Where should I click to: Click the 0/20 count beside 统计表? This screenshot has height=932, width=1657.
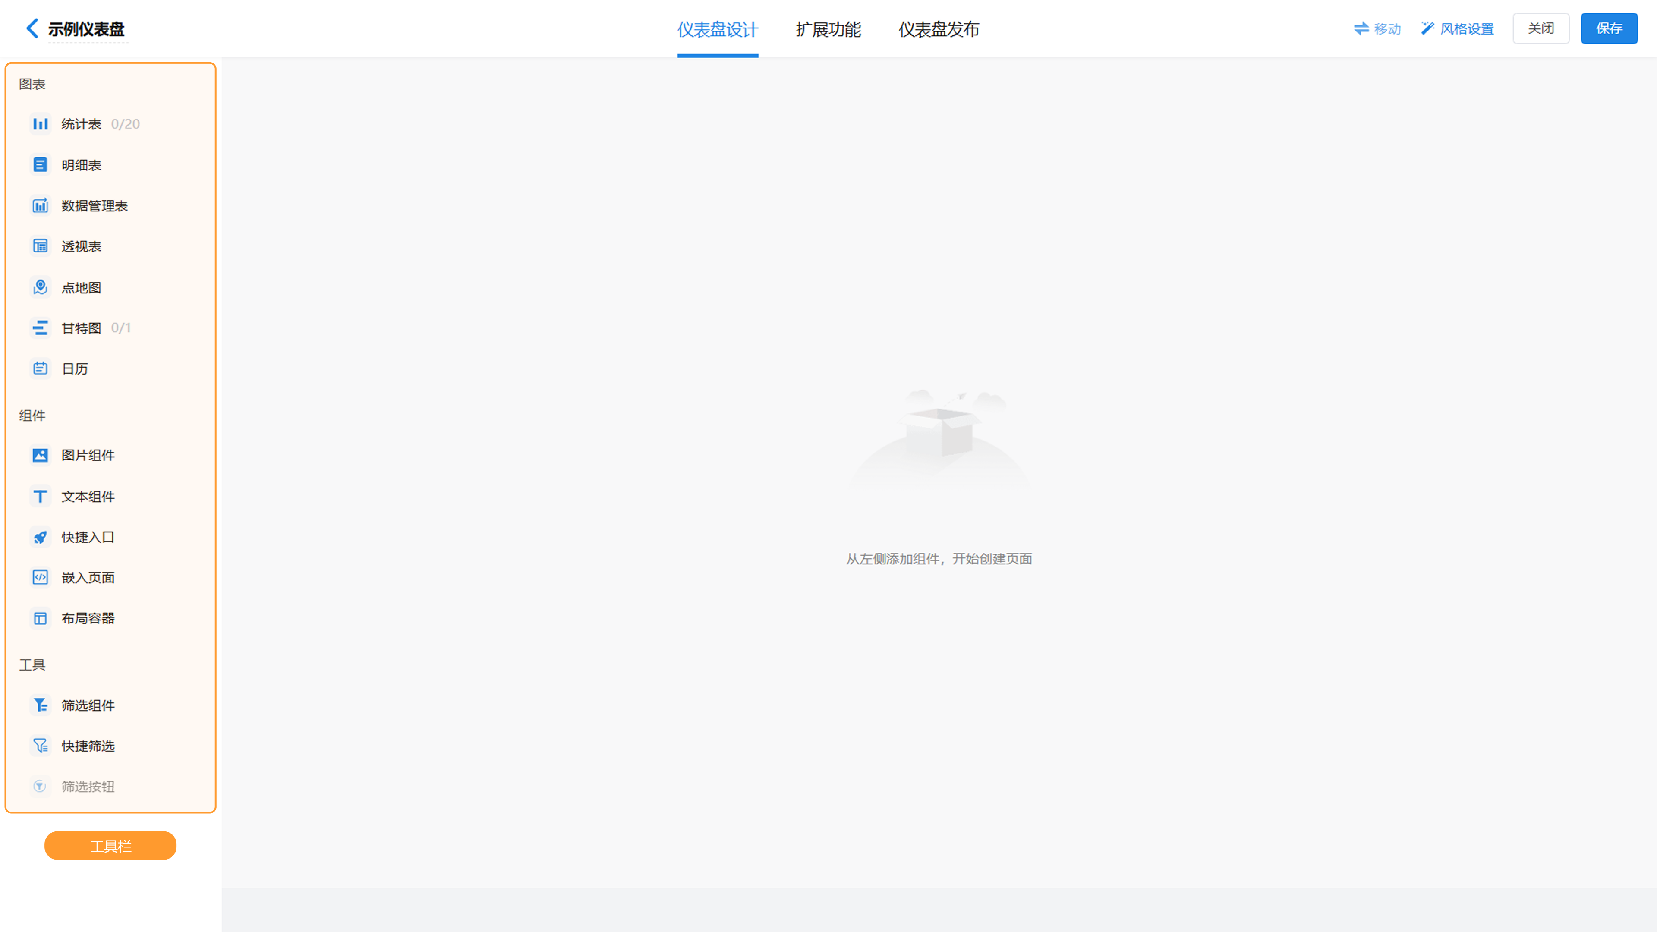pyautogui.click(x=126, y=123)
